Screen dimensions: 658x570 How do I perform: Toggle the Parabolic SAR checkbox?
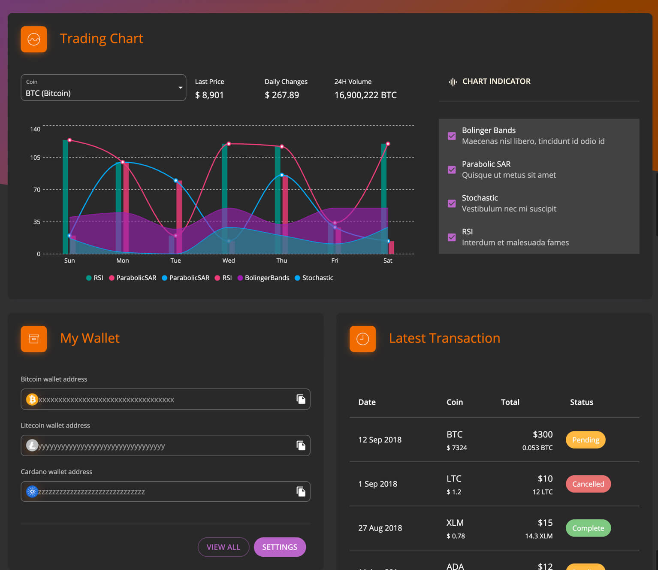pos(452,170)
